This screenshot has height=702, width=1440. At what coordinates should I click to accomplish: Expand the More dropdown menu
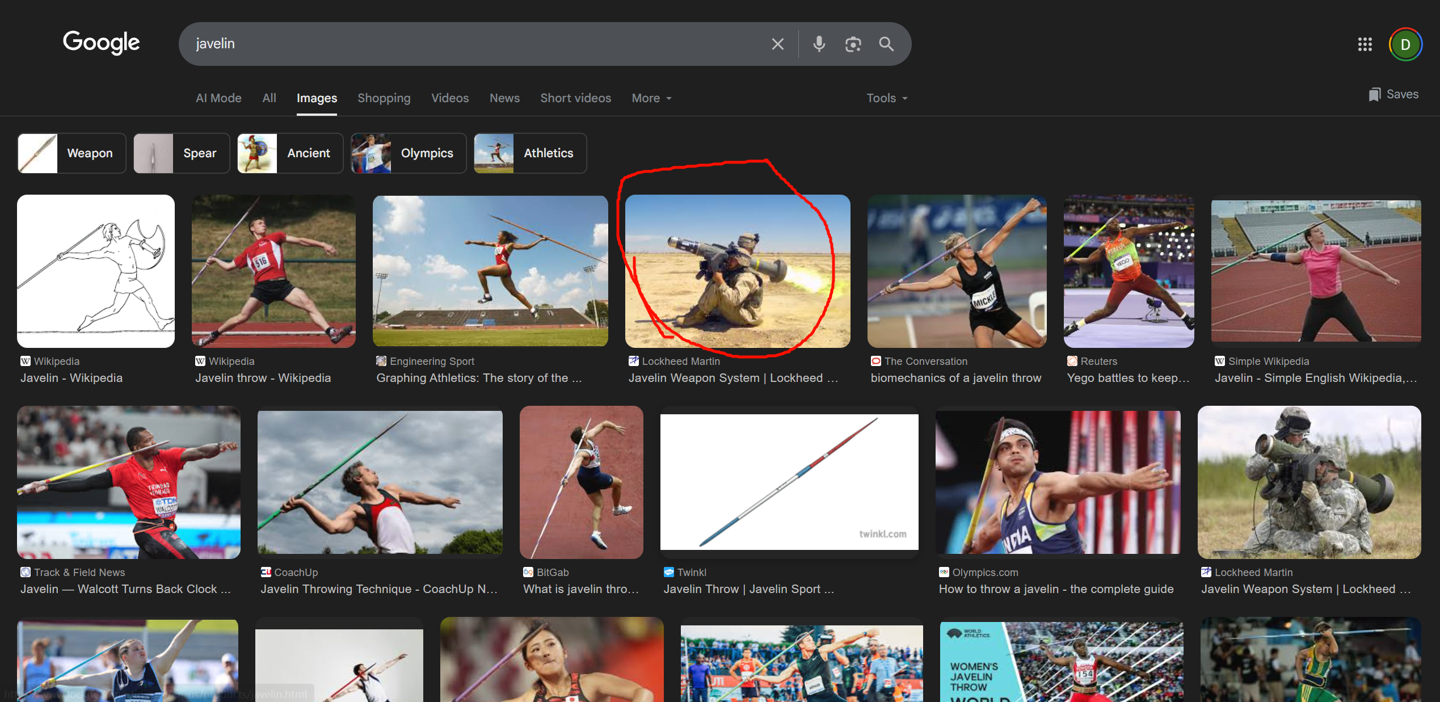[x=651, y=98]
